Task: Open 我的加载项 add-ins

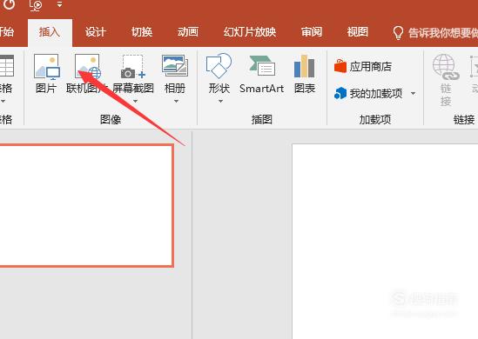Action: coord(368,93)
